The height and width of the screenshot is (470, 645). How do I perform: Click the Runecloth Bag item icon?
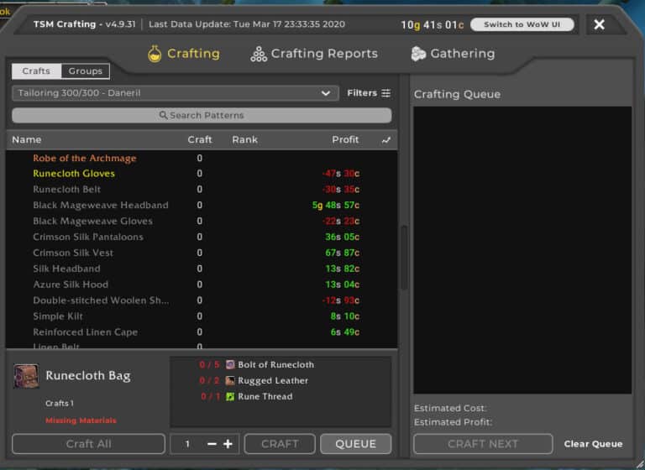26,376
